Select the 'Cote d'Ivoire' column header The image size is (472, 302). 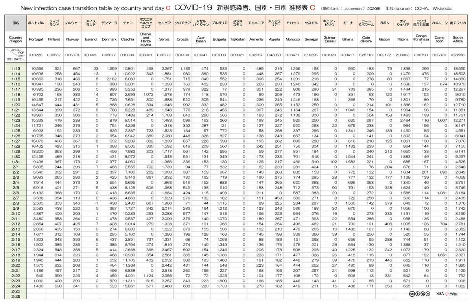(366, 40)
